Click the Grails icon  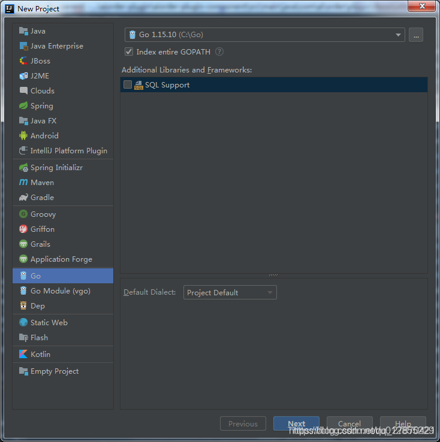point(23,244)
